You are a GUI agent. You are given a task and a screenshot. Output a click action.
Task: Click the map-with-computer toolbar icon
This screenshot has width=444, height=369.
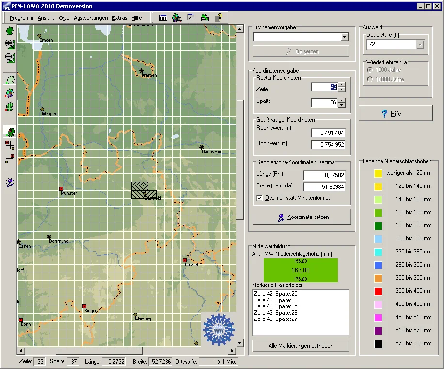177,18
